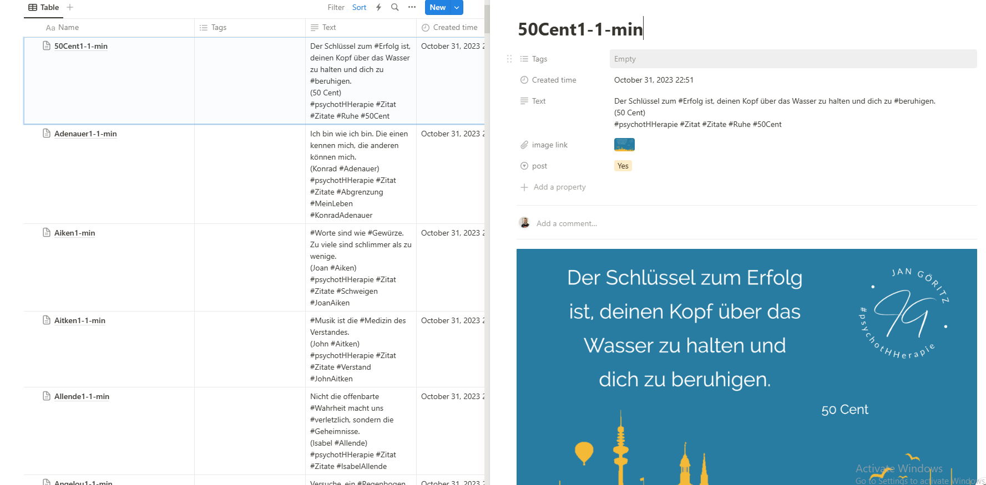Click the page icon beside Allende1-1-min
Viewport: 986px width, 485px height.
pyautogui.click(x=47, y=396)
